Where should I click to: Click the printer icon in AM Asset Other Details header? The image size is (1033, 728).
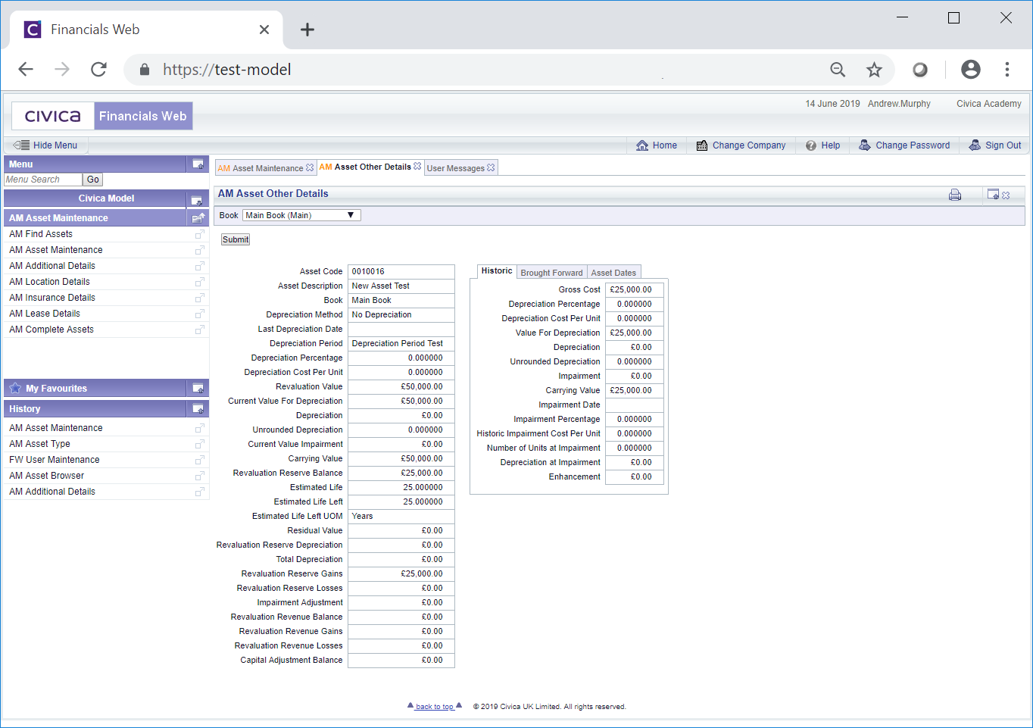955,195
